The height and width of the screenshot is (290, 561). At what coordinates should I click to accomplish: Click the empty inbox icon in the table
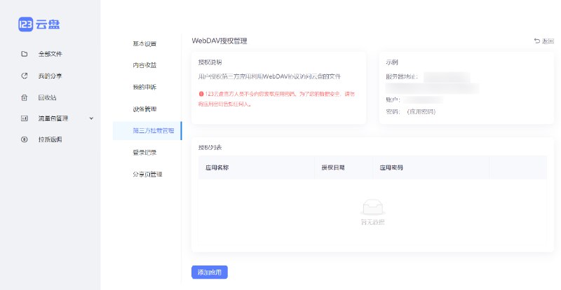372,207
